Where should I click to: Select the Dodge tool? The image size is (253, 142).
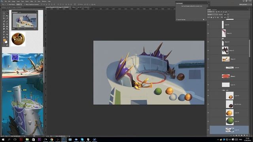(x=7, y=29)
